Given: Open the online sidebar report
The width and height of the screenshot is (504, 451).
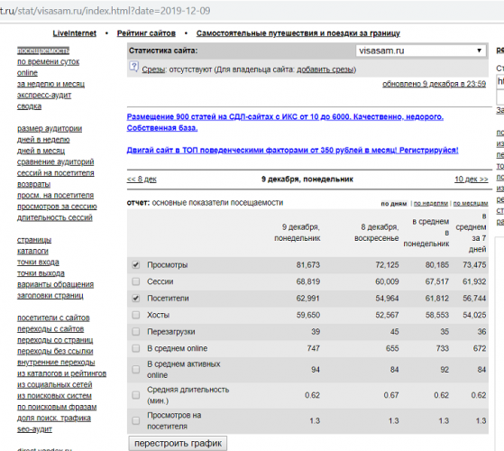Looking at the screenshot, I should (27, 73).
